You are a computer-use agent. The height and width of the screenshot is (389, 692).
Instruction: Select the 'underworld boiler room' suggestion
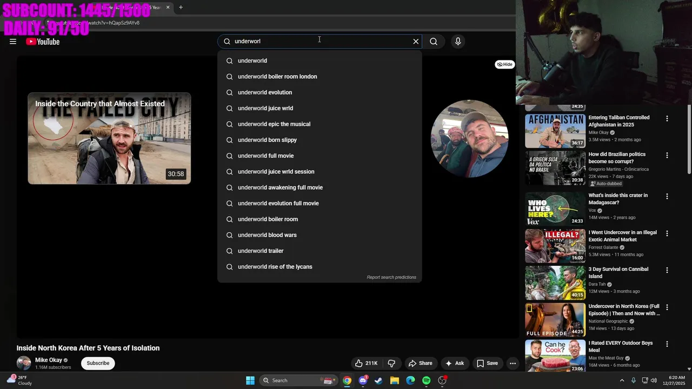(320, 219)
